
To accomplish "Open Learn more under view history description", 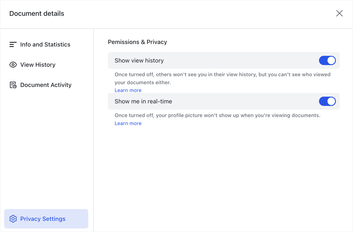I will (x=128, y=90).
